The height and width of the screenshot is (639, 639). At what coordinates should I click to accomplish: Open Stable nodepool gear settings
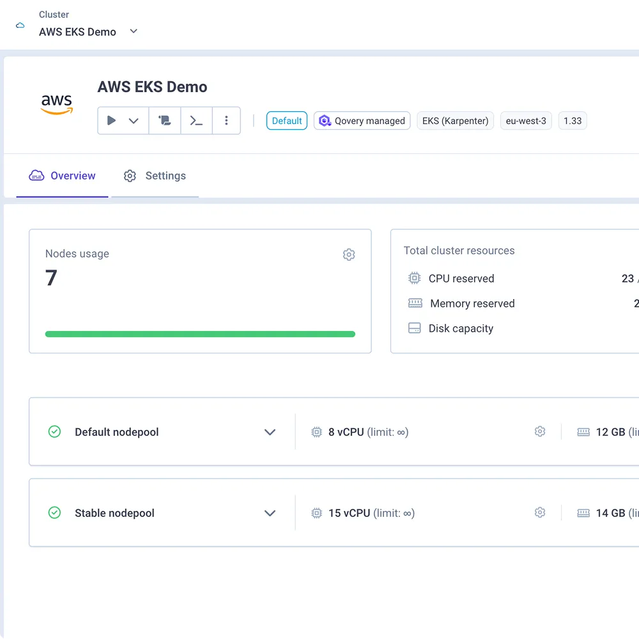point(540,512)
